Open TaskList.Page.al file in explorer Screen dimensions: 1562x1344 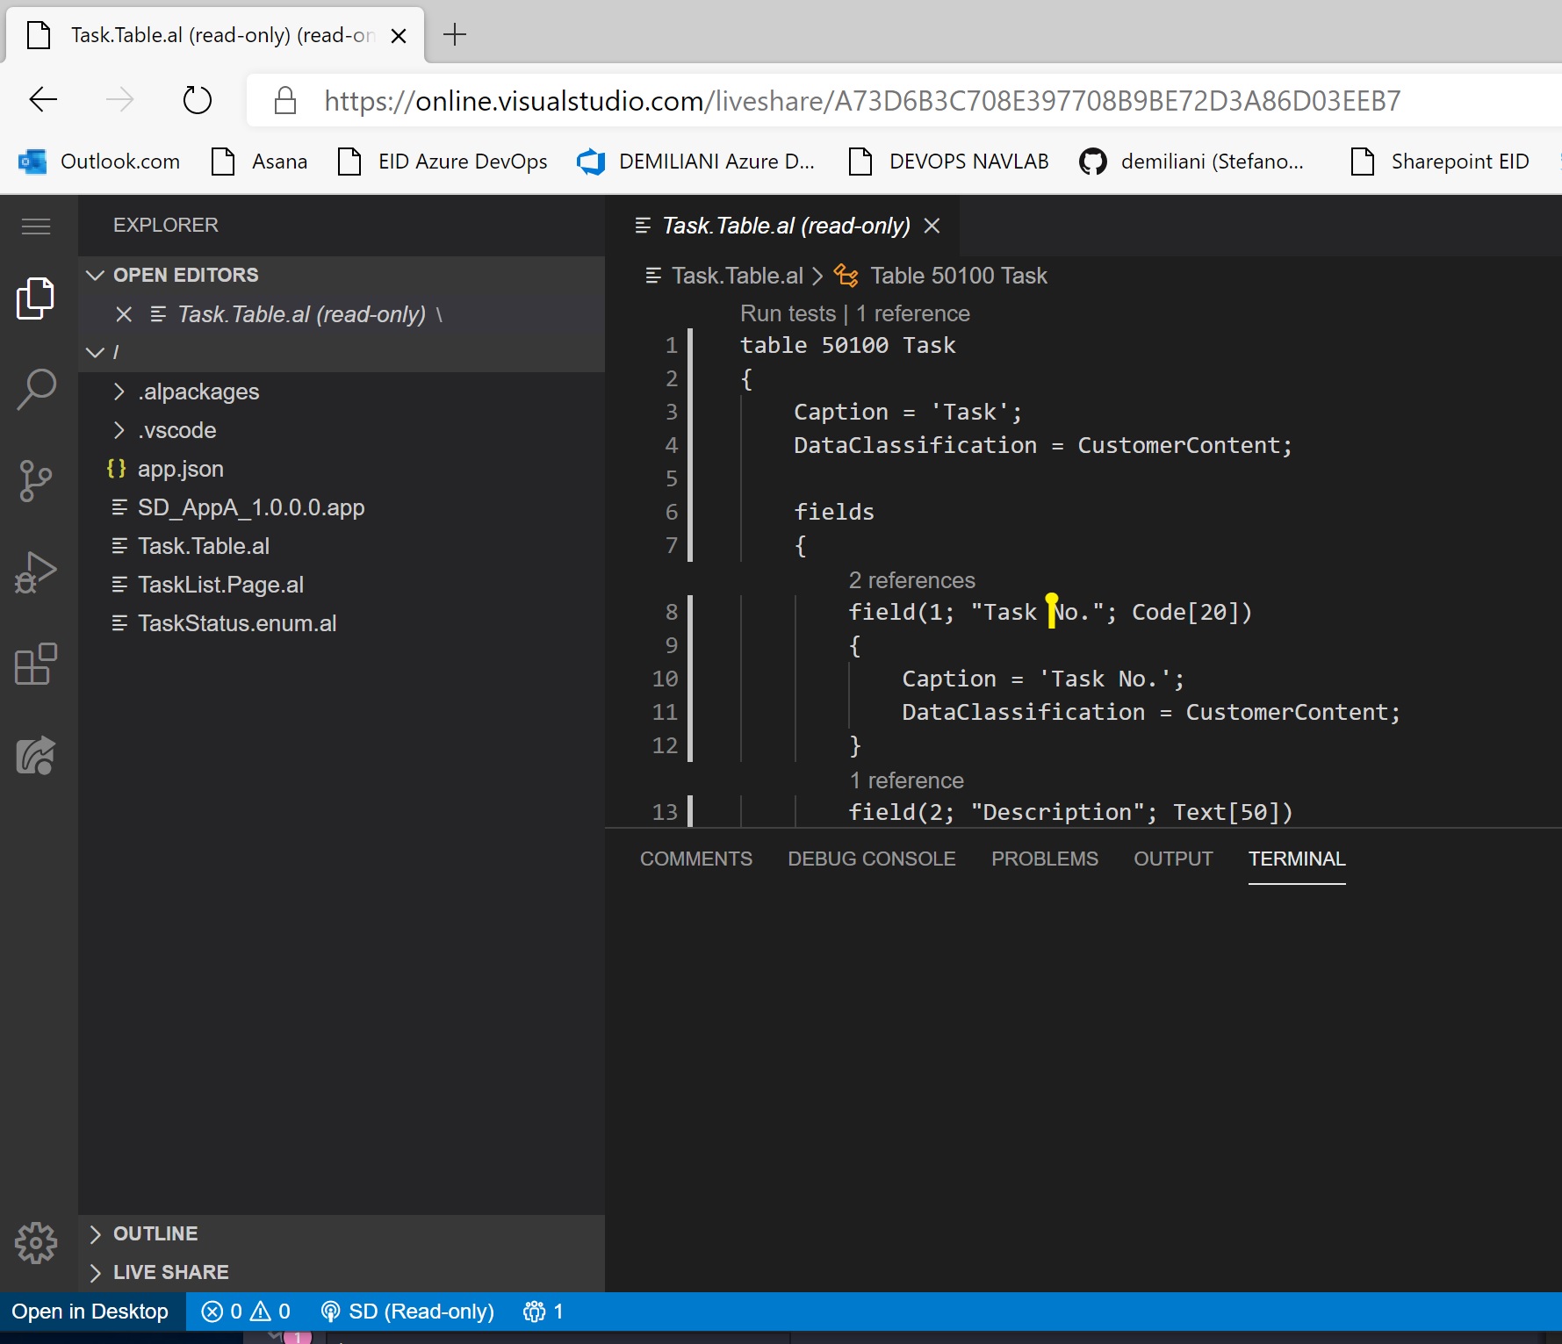coord(220,585)
